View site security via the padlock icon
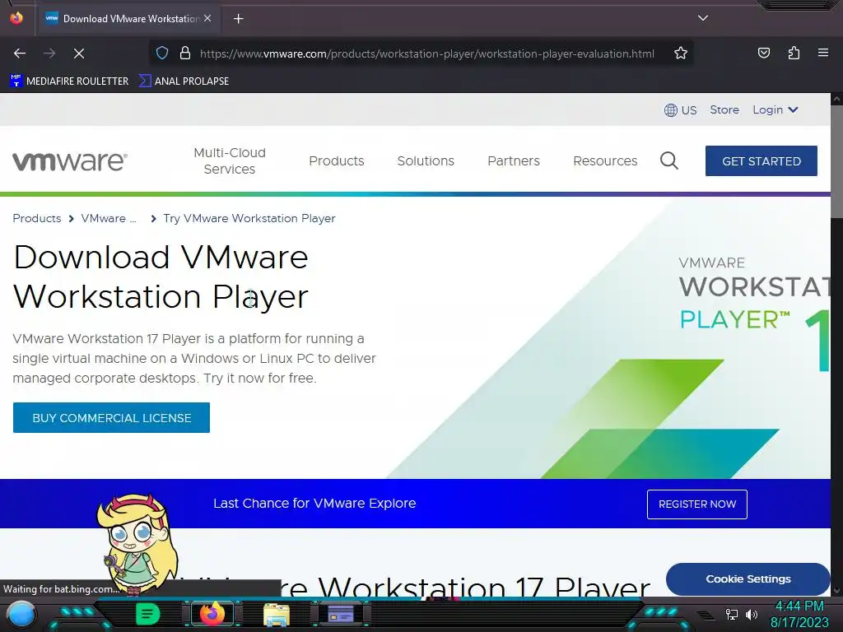 185,53
